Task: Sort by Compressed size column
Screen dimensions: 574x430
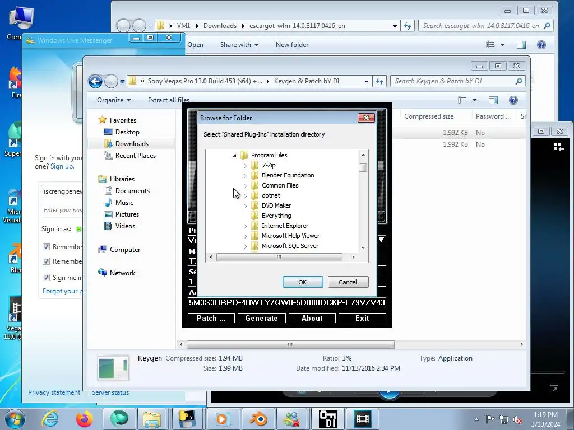Action: point(429,116)
